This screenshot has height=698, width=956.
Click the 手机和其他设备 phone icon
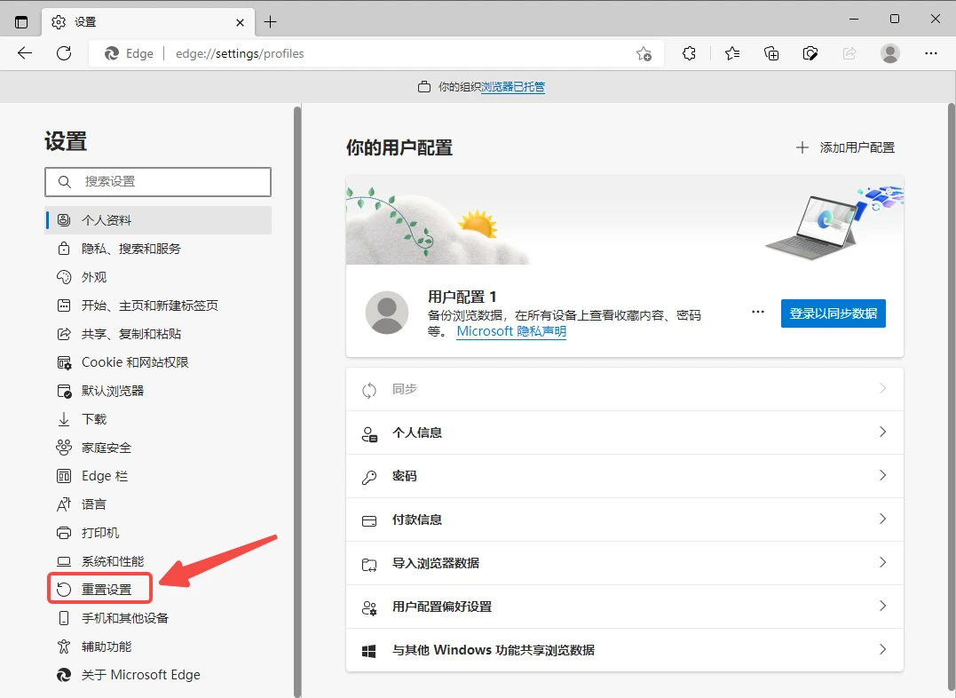tap(64, 618)
